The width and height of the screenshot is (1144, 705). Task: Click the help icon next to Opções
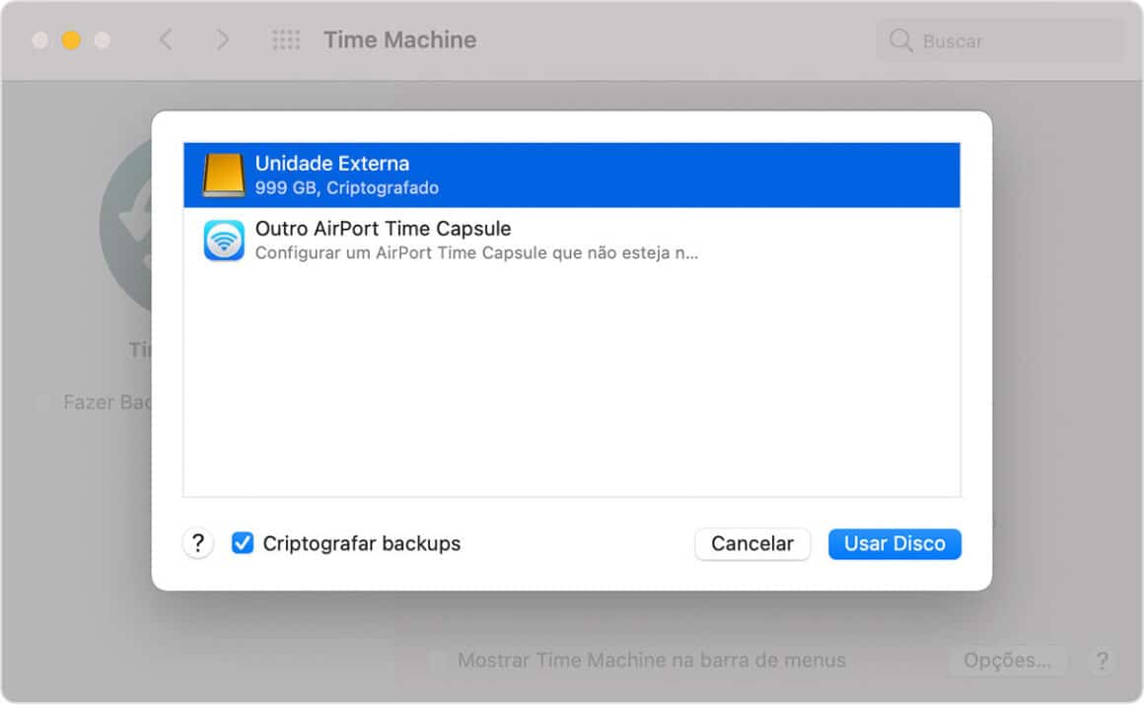[x=1103, y=661]
